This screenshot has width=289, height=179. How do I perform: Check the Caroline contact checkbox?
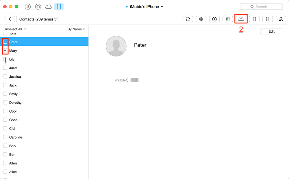pos(5,137)
